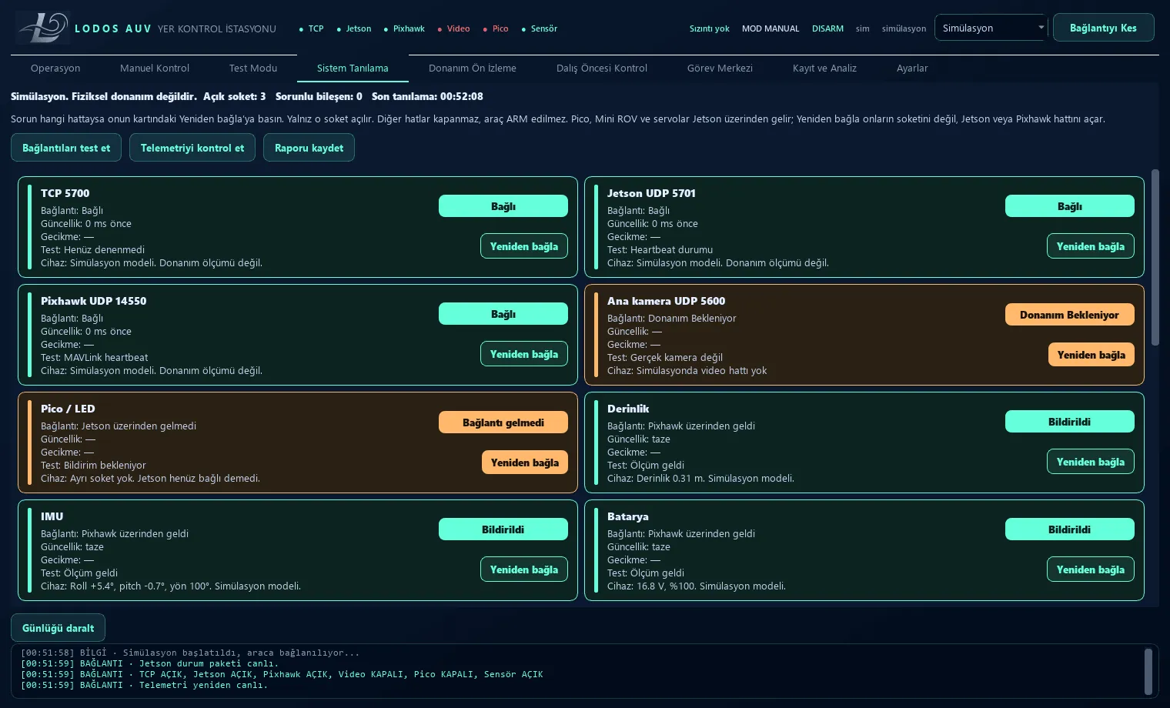Click Yeniden bağla on the Derinlik card
The width and height of the screenshot is (1170, 708).
pyautogui.click(x=1091, y=462)
